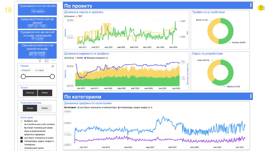Viewport: 269px width, 151px height.
Task: Click the Desktop 61,43% donut label
Action: pos(234,87)
